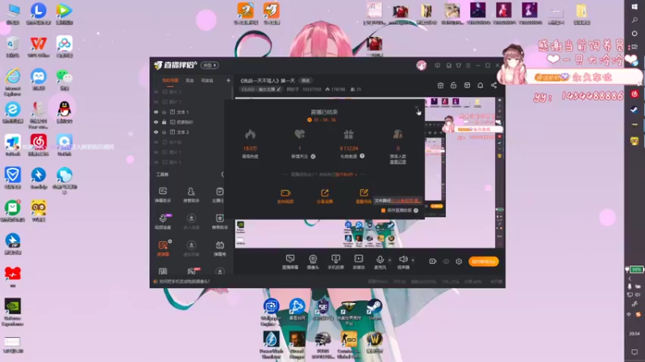Add 多媒体 media source

pyautogui.click(x=359, y=261)
